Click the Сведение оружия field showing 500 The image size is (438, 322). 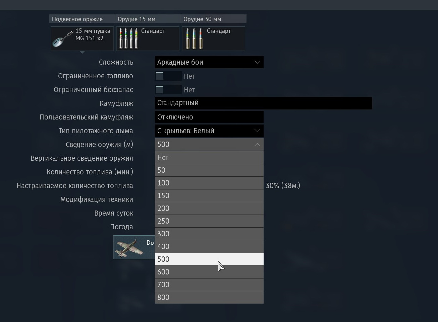tap(209, 145)
